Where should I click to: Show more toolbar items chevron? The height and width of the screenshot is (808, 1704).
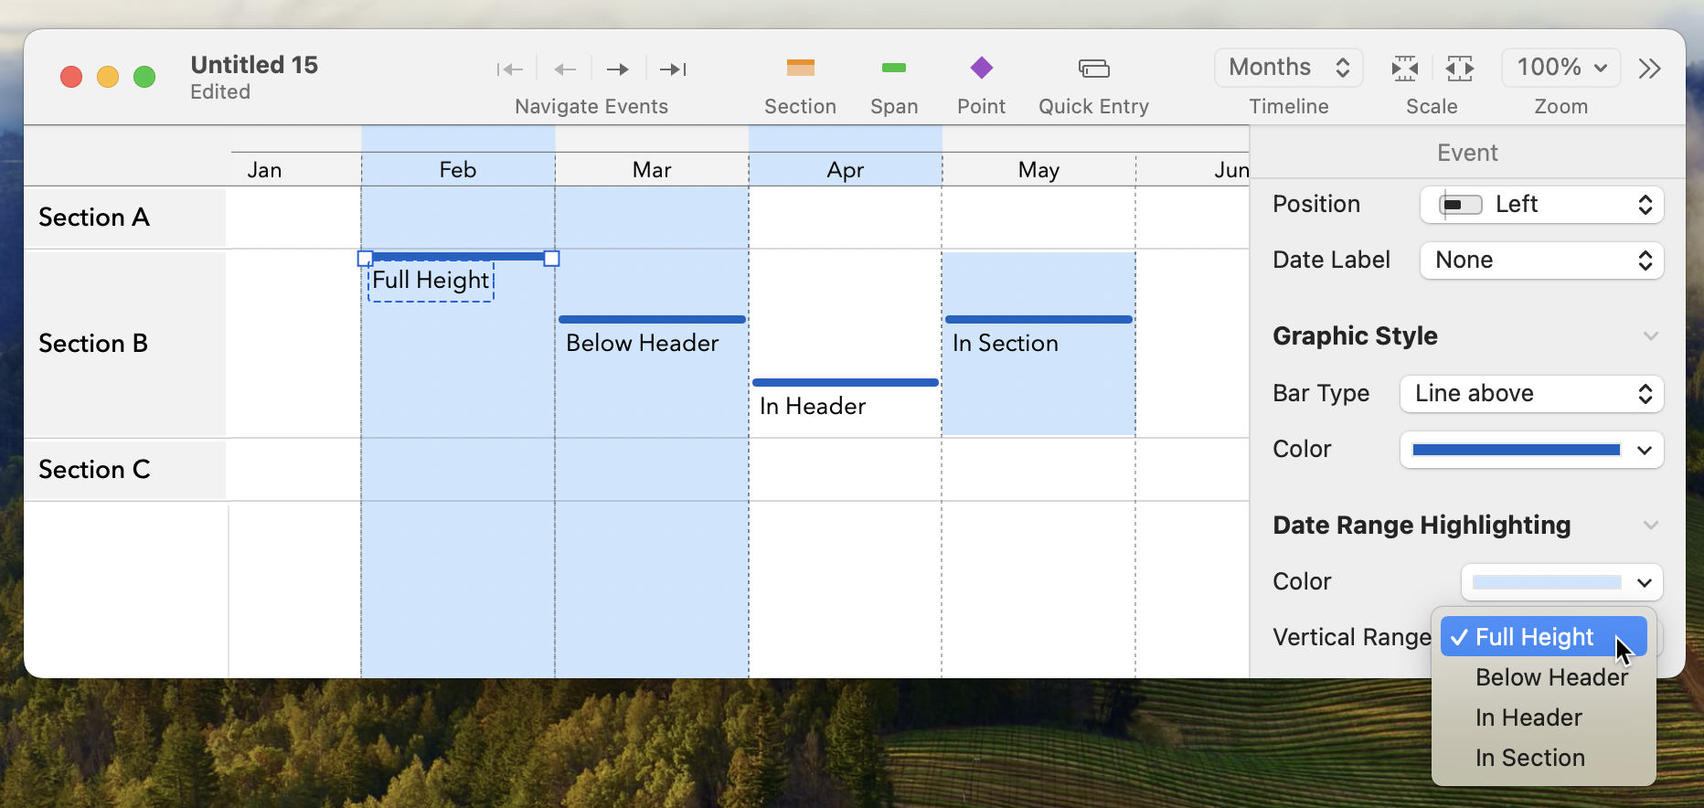point(1649,69)
